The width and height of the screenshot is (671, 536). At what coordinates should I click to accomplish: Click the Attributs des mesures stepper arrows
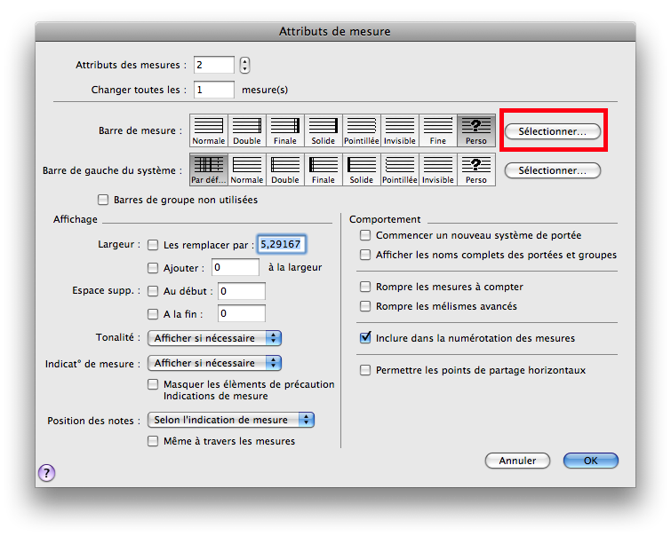click(245, 65)
